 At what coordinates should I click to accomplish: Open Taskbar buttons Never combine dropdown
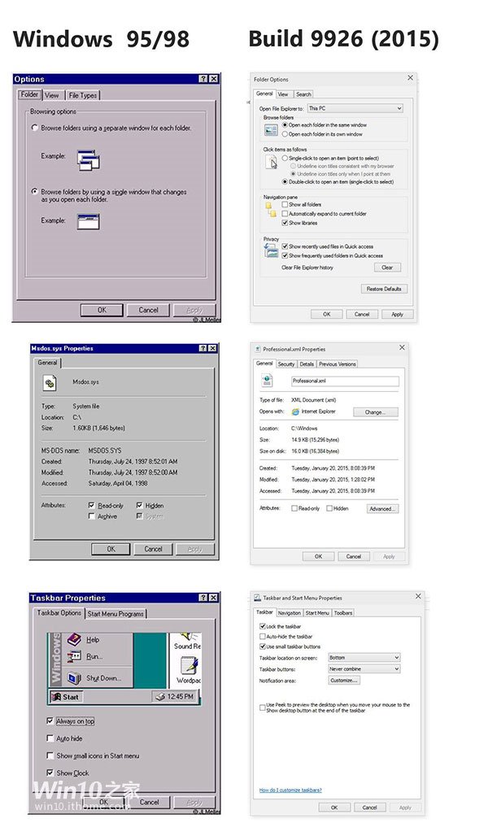point(364,668)
